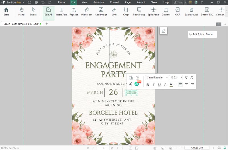Toggle bold formatting

pos(148,85)
